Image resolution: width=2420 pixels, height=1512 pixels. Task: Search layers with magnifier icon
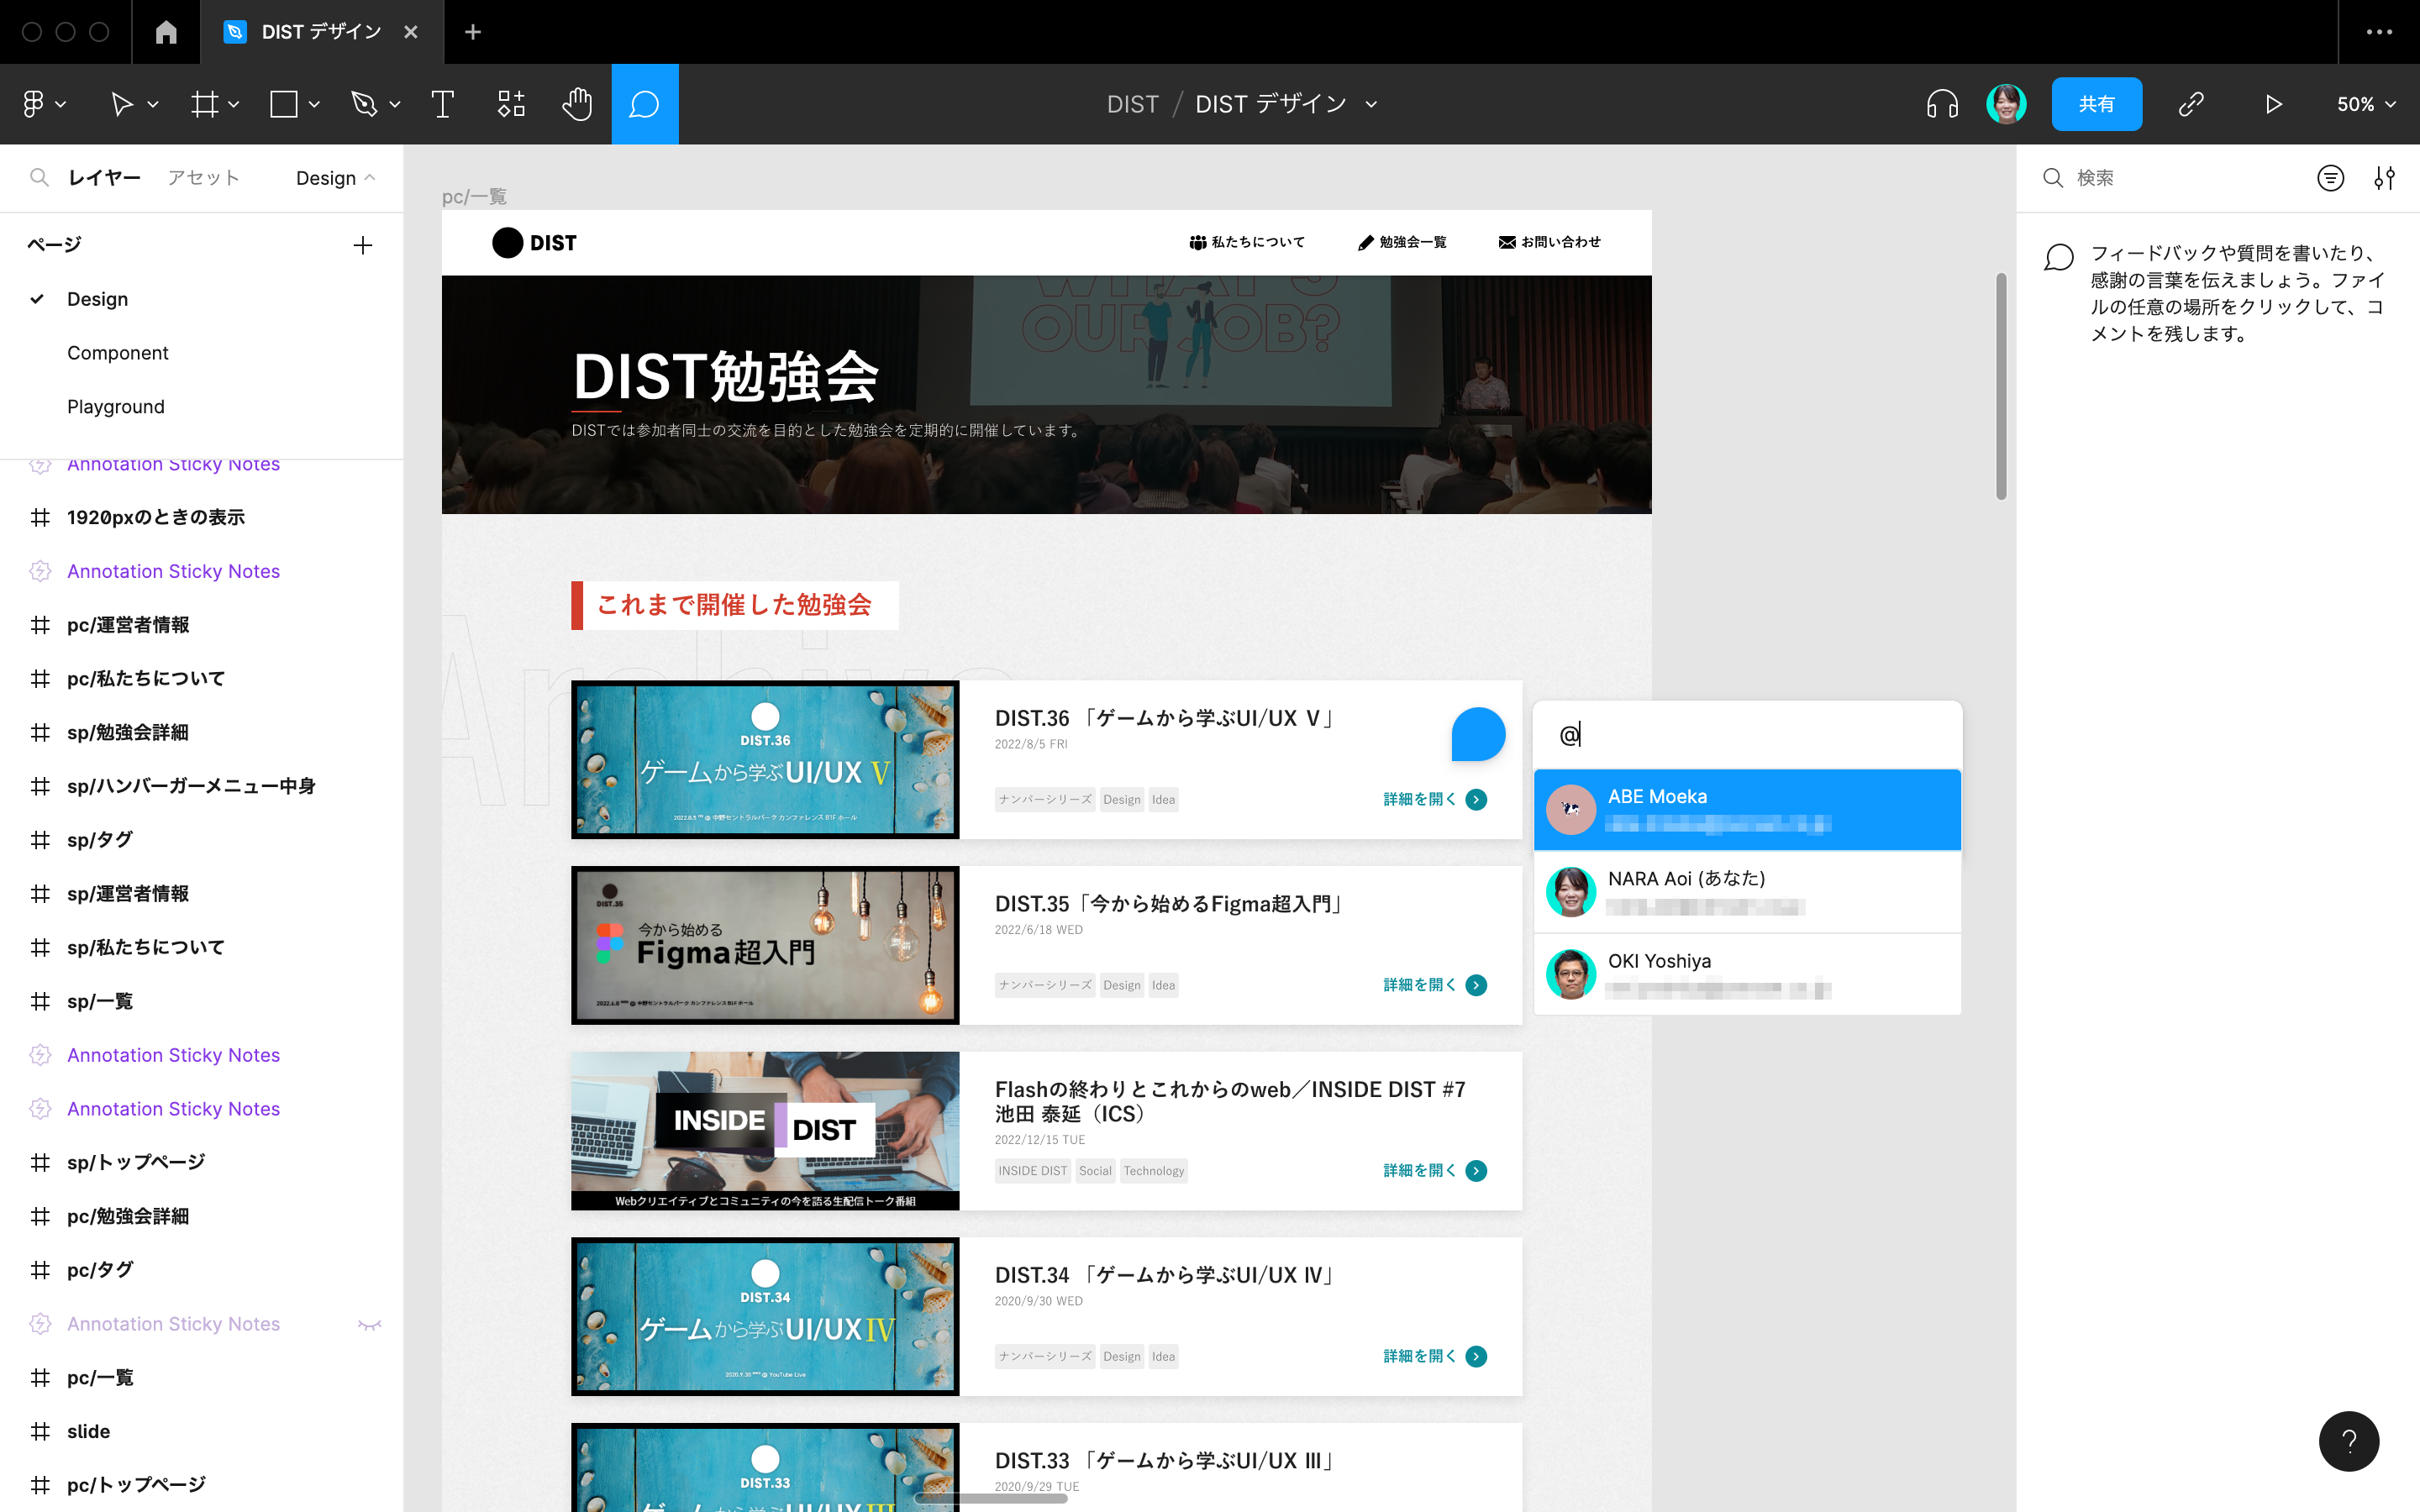39,177
